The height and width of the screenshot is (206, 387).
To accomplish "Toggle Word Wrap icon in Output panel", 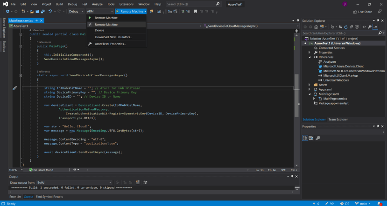I will point(145,182).
